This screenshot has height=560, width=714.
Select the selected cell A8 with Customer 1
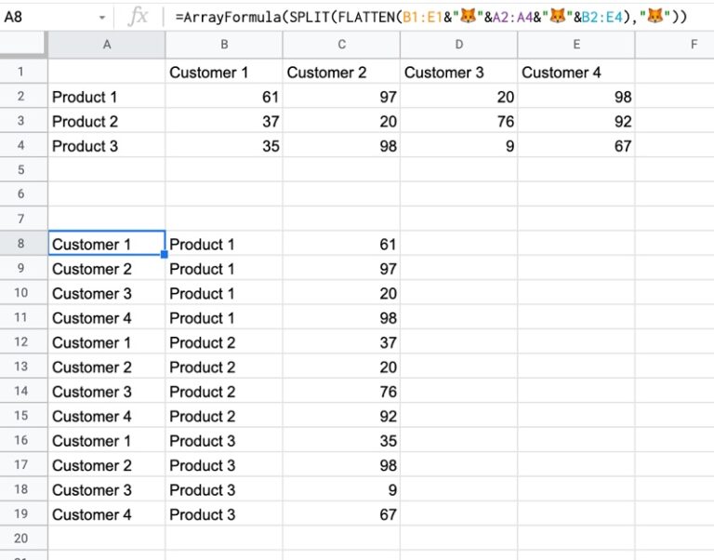coord(106,245)
